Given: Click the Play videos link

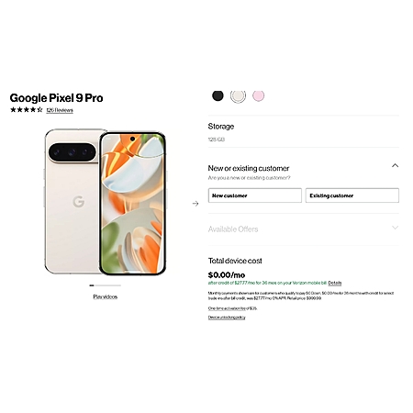Looking at the screenshot, I should (x=106, y=296).
